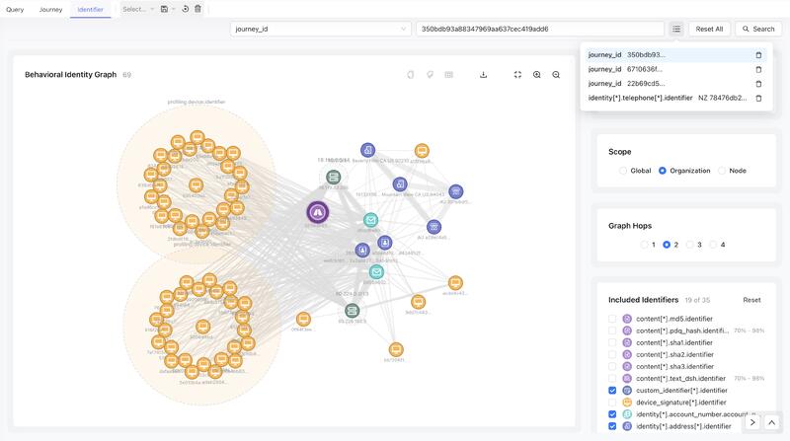The image size is (790, 441).
Task: Check the device_signature[*].identifier checkbox
Action: 612,403
